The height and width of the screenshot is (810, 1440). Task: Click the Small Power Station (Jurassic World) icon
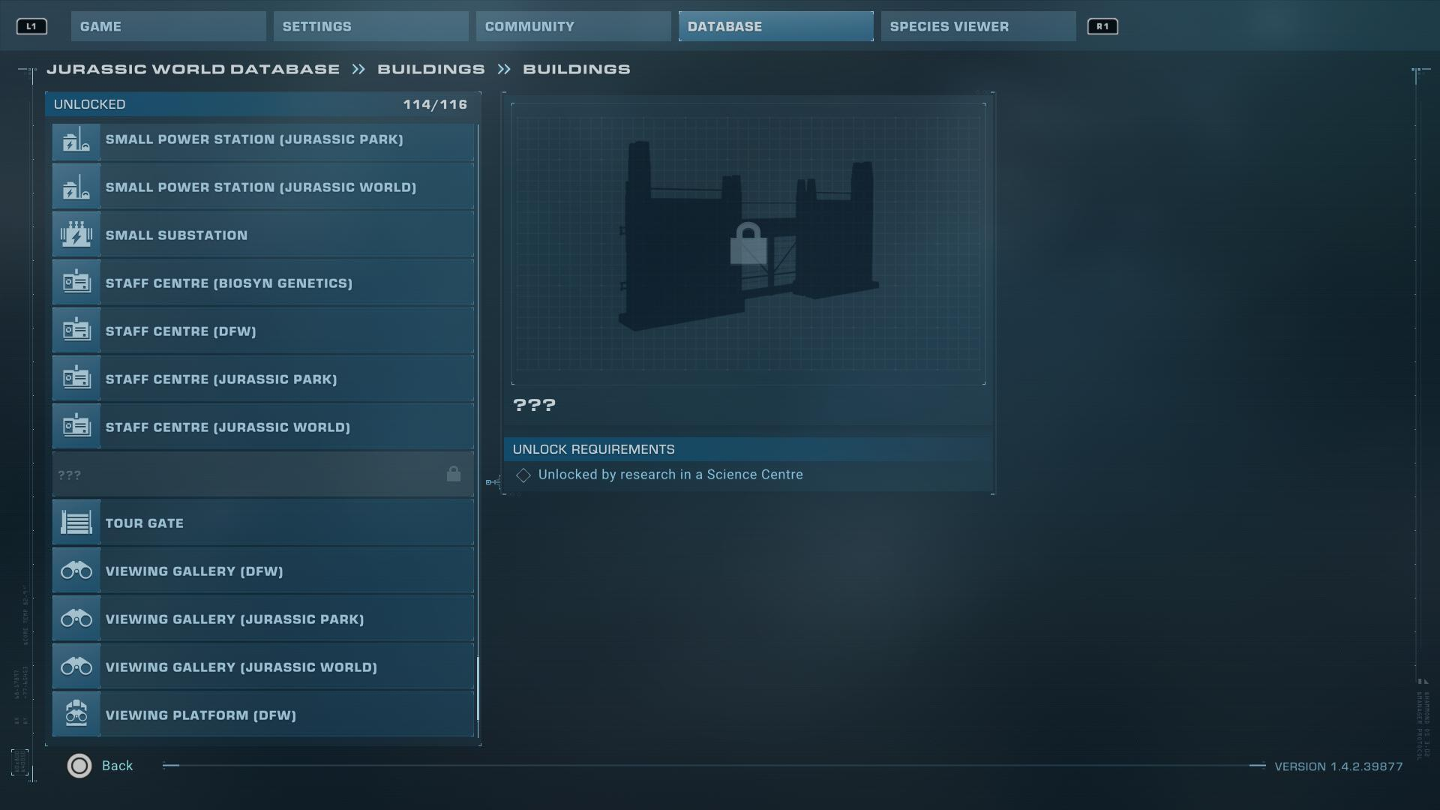tap(76, 187)
